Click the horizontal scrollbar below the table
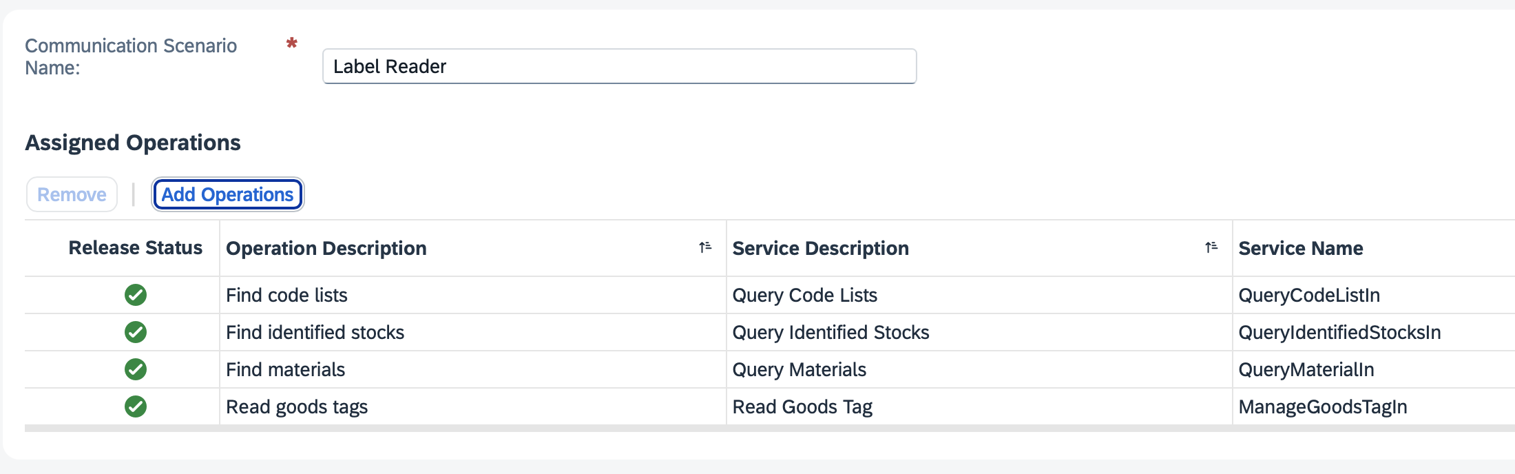 pos(757,429)
